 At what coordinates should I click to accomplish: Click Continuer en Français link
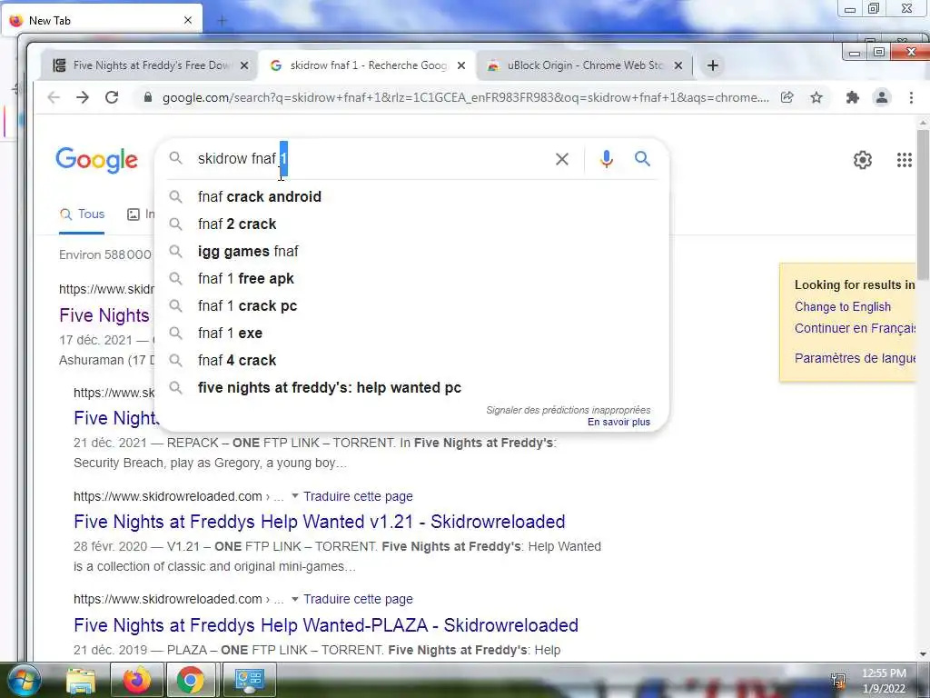(855, 328)
